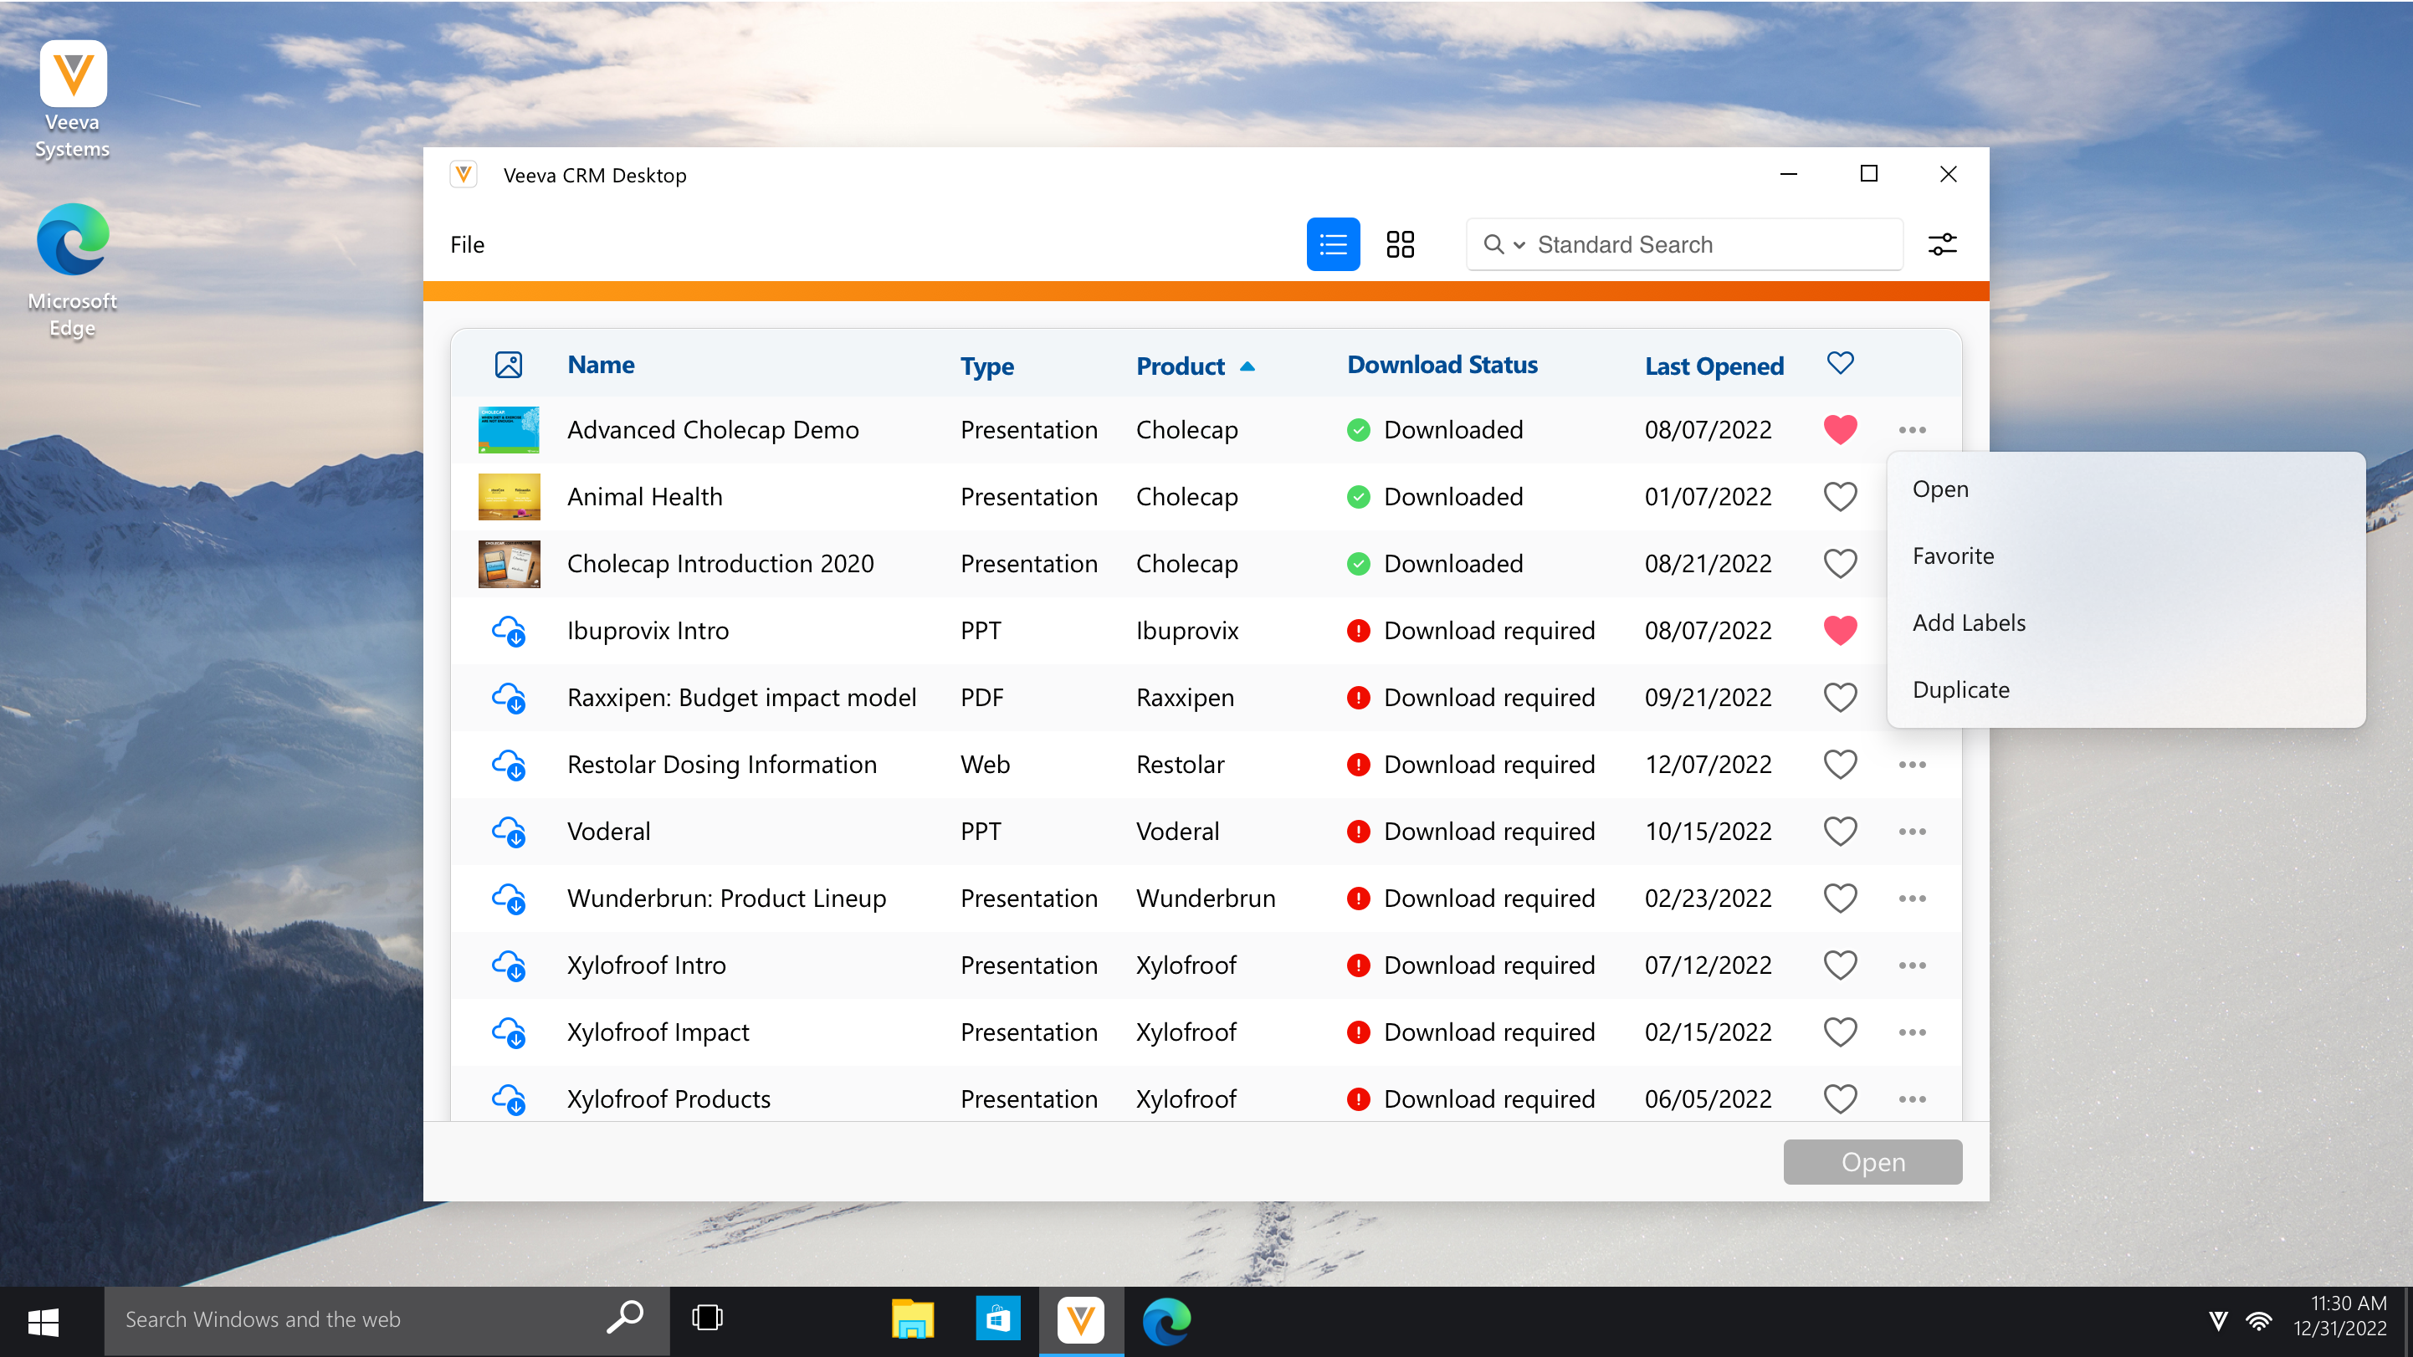Click cloud download icon for Voderal
The image size is (2413, 1357).
pyautogui.click(x=509, y=832)
